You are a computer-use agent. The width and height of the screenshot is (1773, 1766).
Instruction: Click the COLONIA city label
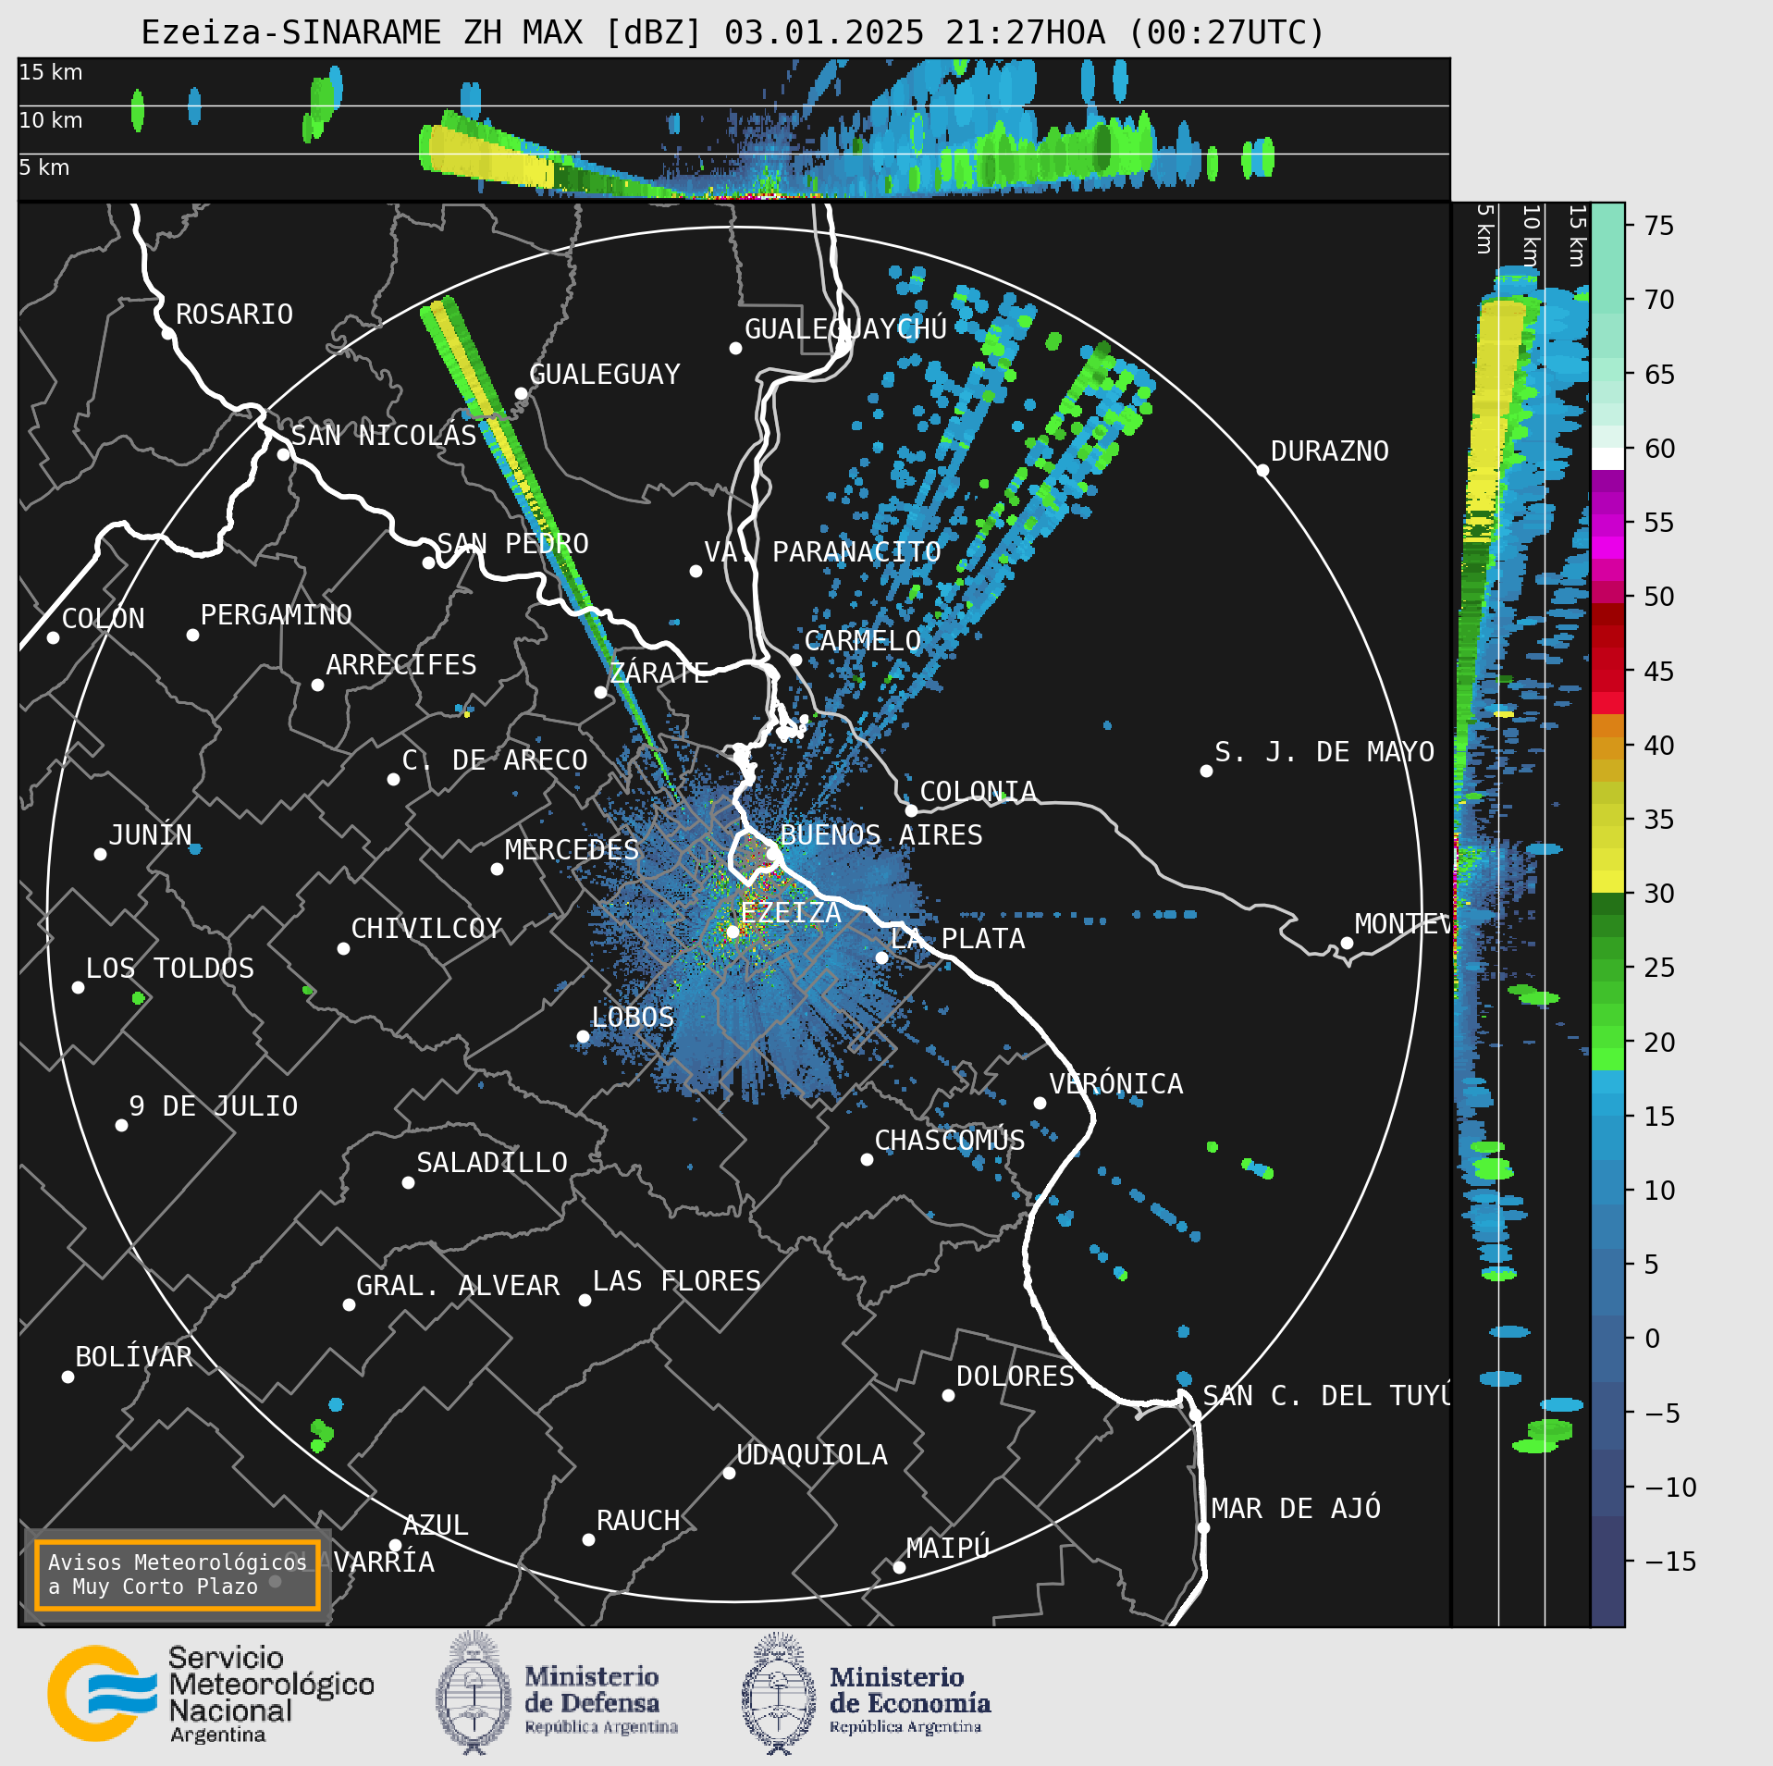(978, 792)
